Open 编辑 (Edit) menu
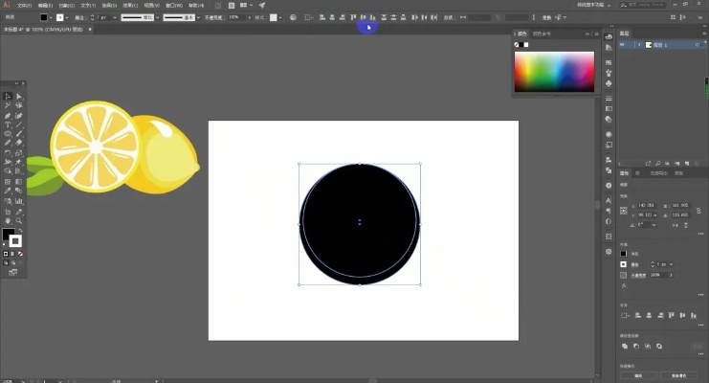 (x=45, y=6)
